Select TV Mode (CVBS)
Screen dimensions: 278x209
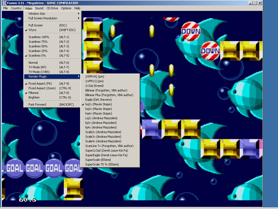tap(52, 72)
